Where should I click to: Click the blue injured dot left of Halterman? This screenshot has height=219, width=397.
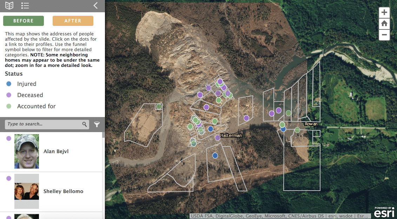coord(211,129)
